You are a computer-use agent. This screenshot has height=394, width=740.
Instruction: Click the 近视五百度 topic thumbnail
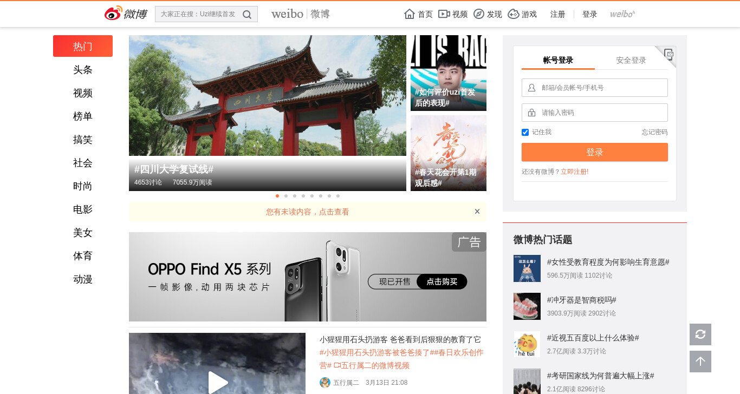(x=527, y=344)
